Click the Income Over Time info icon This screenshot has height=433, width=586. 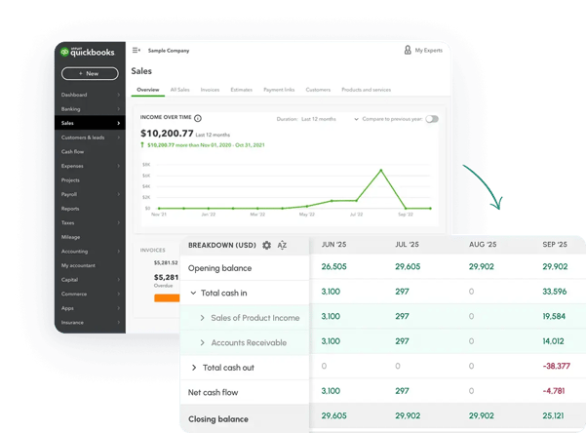198,118
